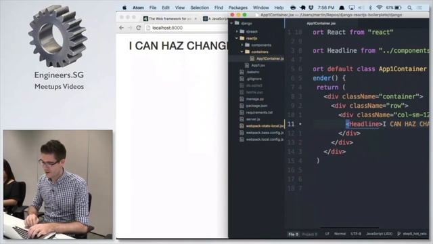Open the Edit menu
Image resolution: width=433 pixels, height=244 pixels.
point(166,7)
